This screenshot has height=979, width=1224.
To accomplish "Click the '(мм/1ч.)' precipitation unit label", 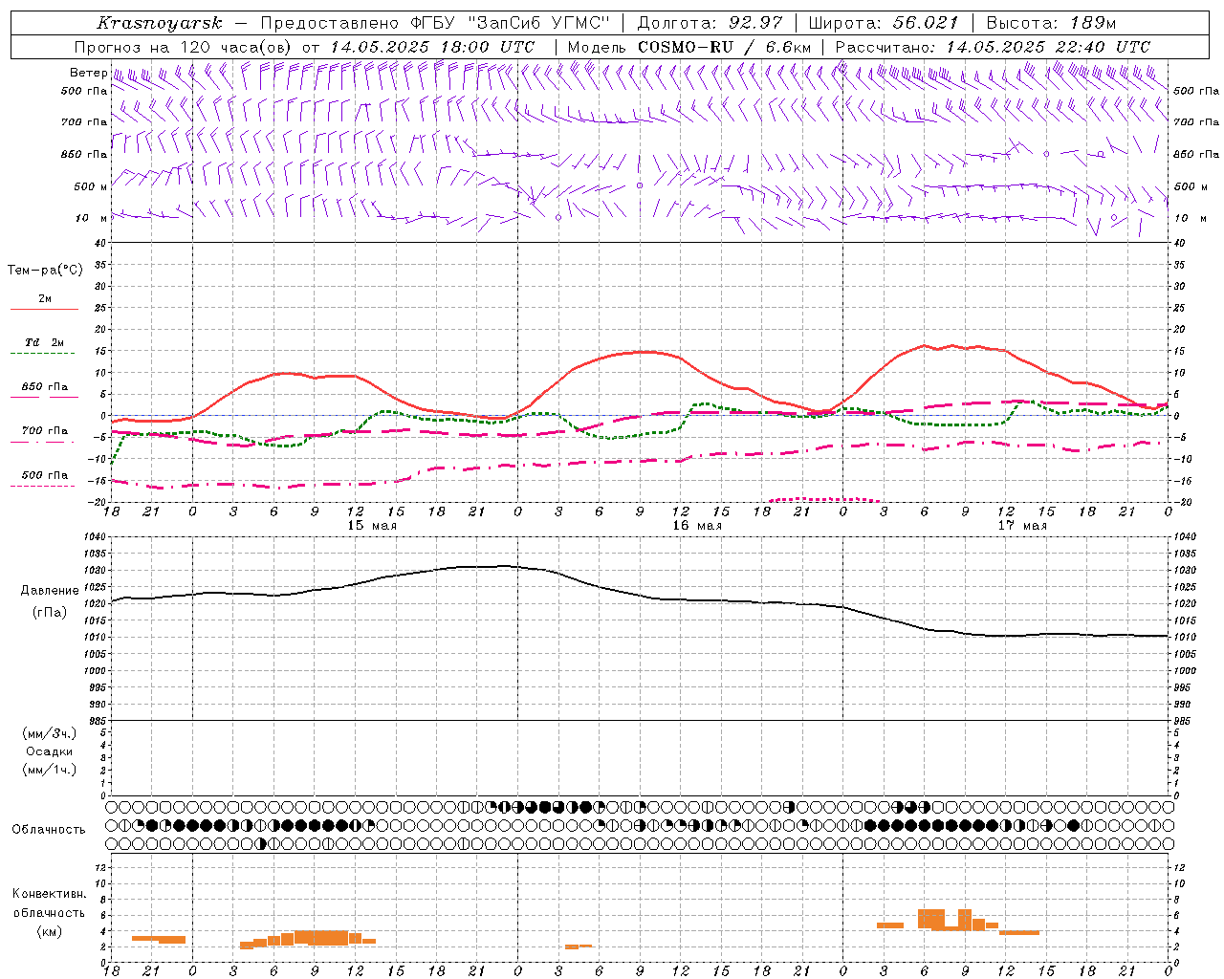I will tap(49, 770).
